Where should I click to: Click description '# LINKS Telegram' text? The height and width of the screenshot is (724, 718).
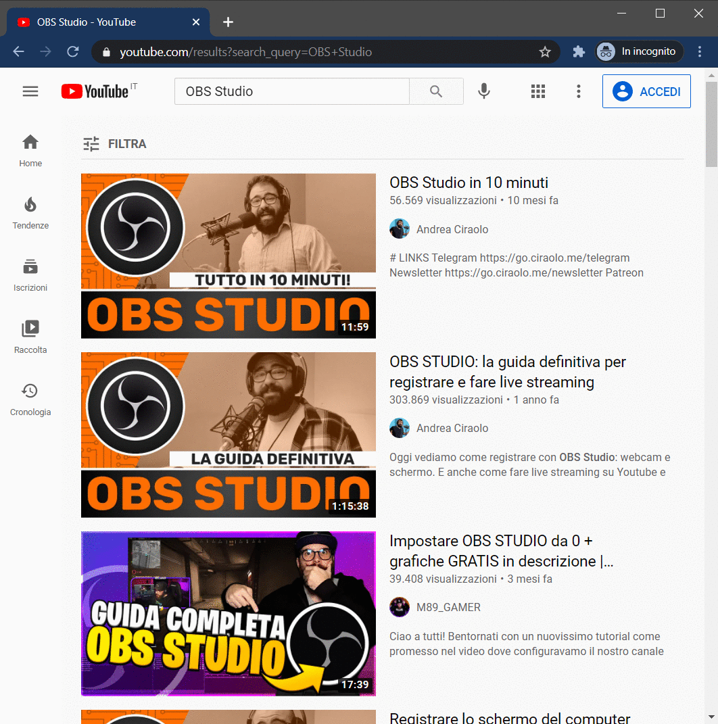pos(517,265)
